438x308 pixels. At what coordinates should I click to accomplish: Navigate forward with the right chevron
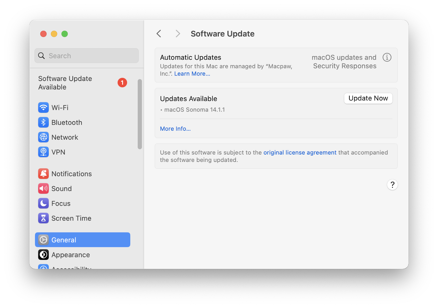[178, 33]
